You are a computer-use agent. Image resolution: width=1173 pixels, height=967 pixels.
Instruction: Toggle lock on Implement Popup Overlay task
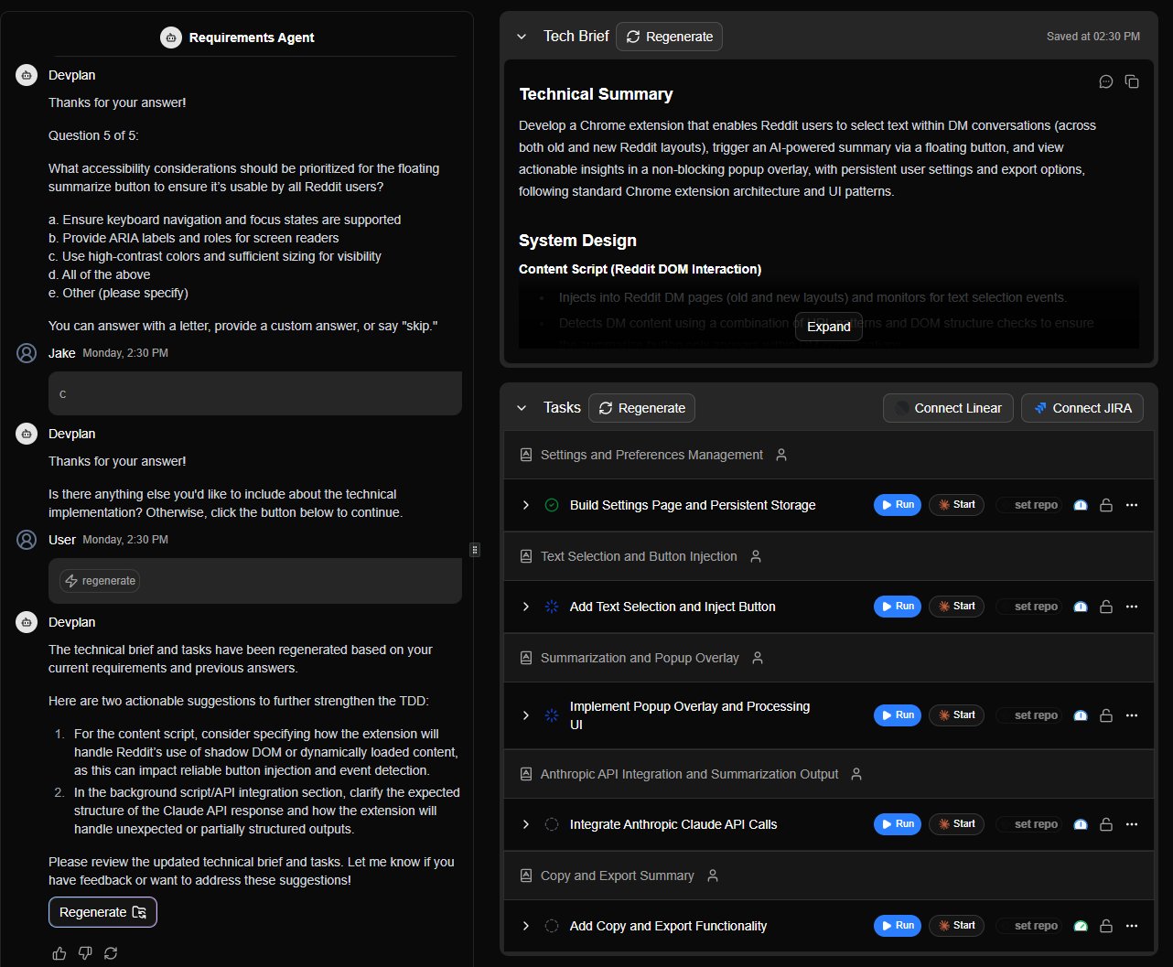[x=1106, y=715]
